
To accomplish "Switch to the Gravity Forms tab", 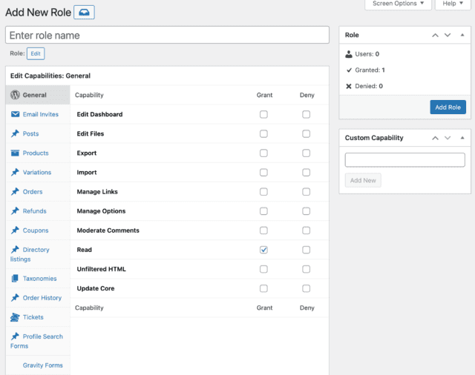I will coord(42,365).
